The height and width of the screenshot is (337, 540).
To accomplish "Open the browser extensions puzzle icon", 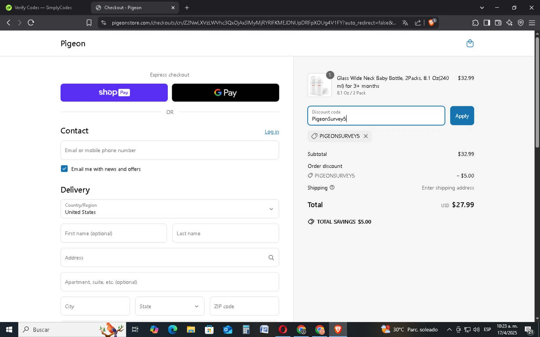I will [x=476, y=23].
